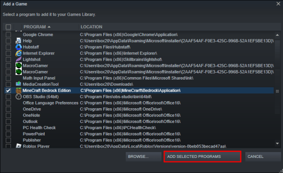Click the Lightshot feather icon
The height and width of the screenshot is (173, 283).
coord(18,59)
